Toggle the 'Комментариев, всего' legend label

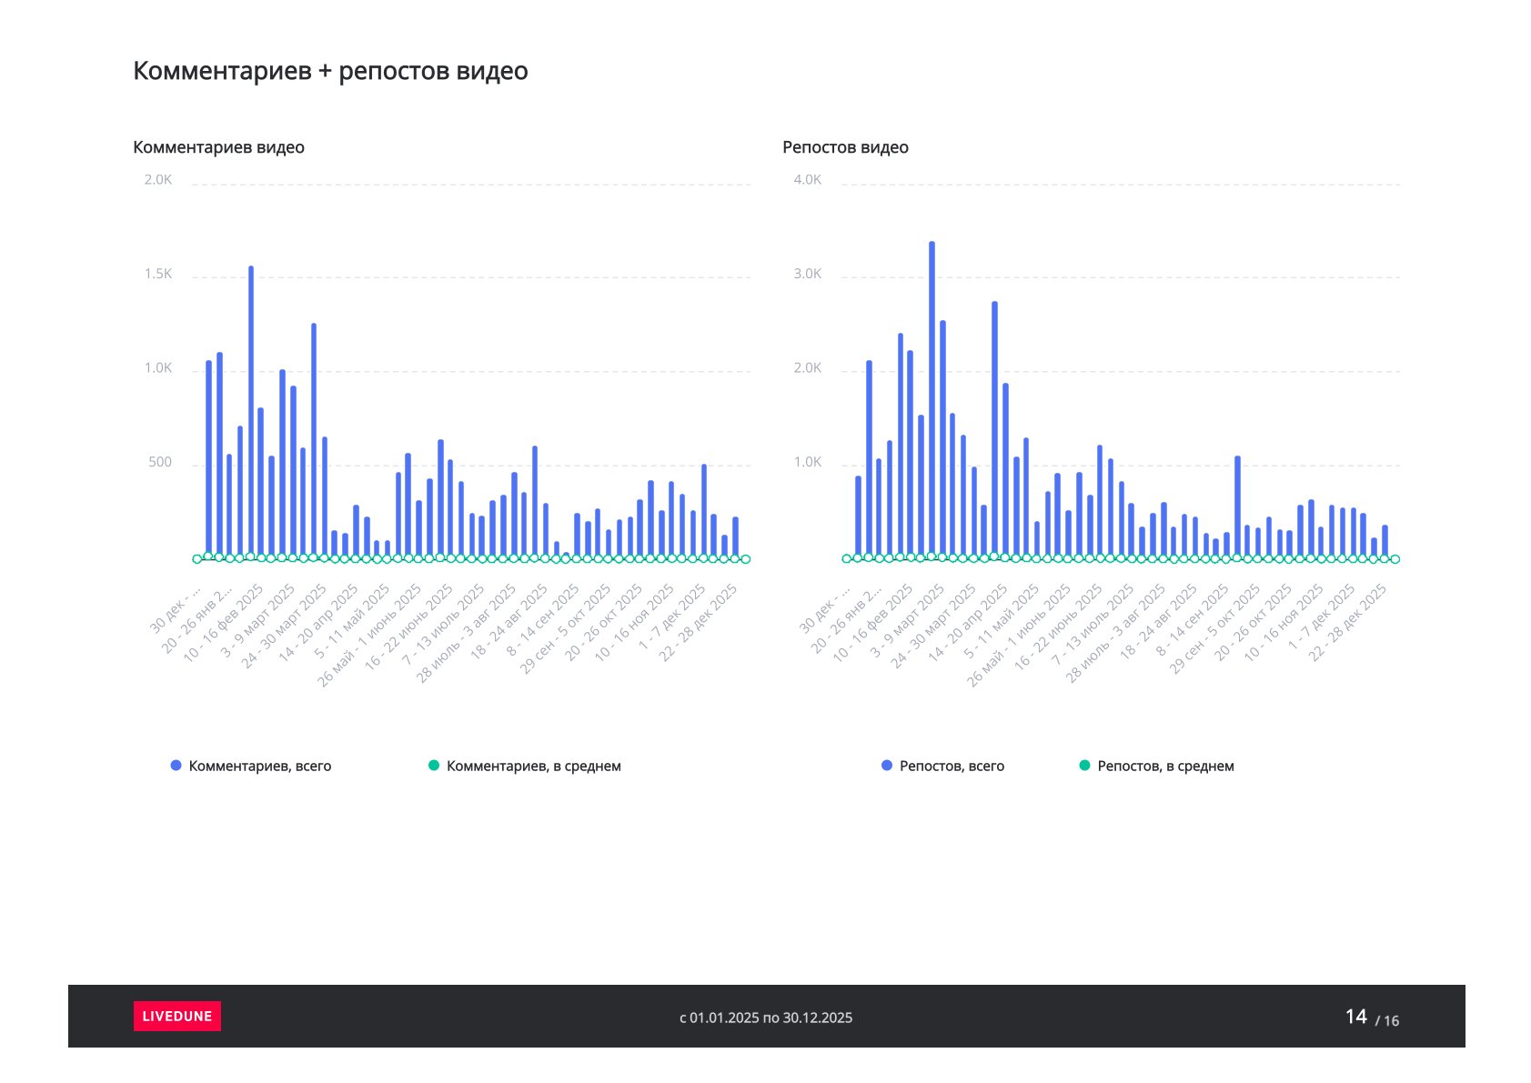tap(259, 767)
